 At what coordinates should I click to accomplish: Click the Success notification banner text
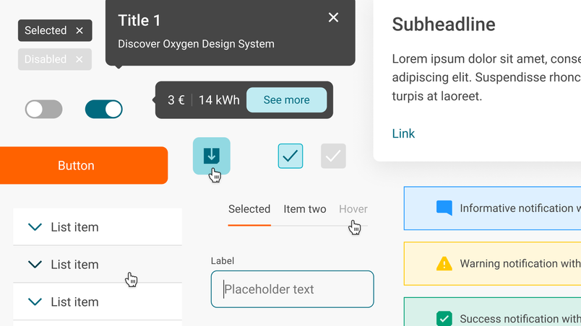tap(520, 319)
